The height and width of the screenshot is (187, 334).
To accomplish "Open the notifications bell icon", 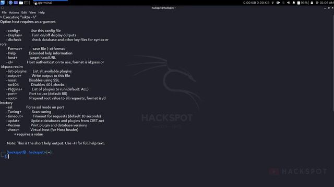I will click(294, 3).
